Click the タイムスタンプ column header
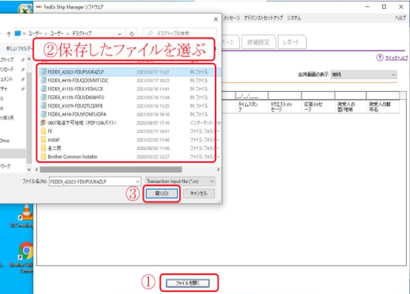410x294 pixels. [251, 106]
